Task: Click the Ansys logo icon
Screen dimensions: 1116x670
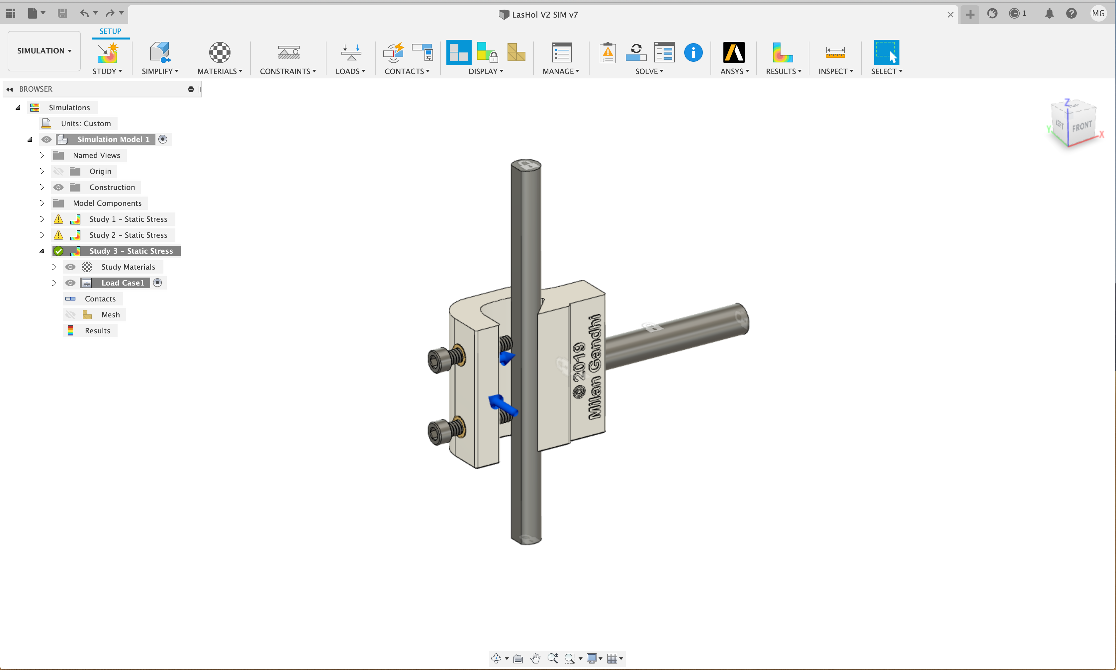Action: (734, 52)
